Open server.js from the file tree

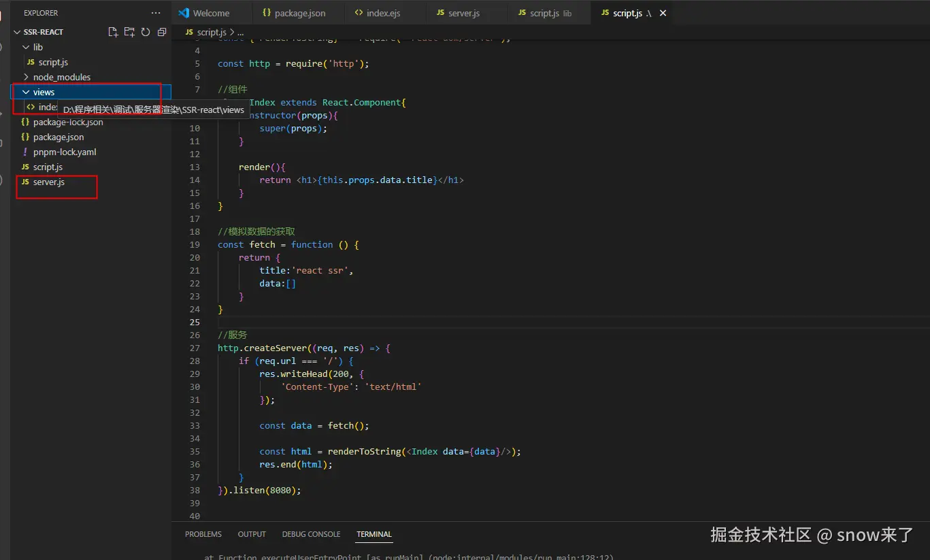tap(48, 182)
